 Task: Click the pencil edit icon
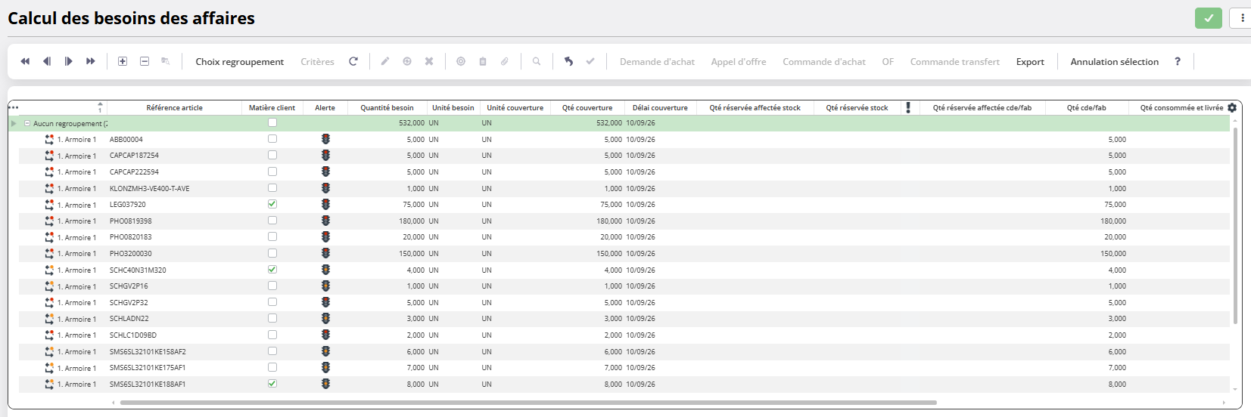pos(385,61)
